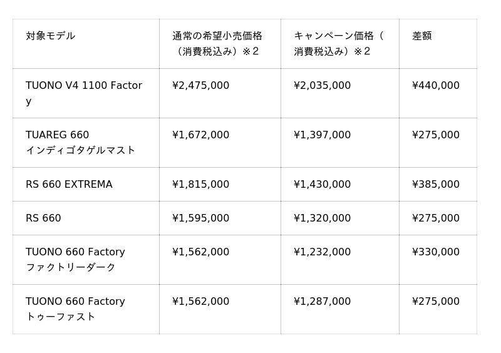Click the ¥1,287,000 campaign price
This screenshot has width=501, height=353.
(322, 302)
